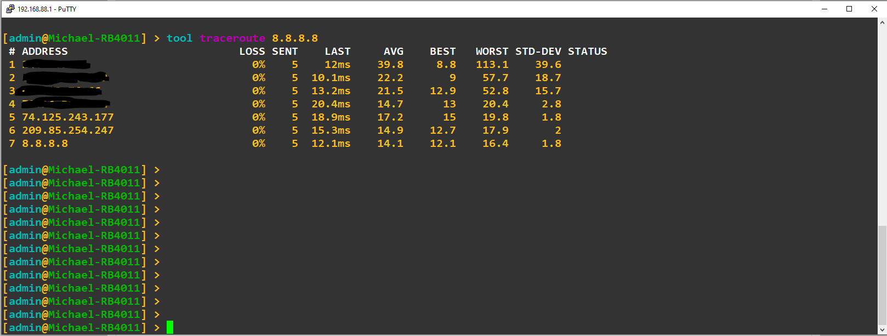Click the scrollbar up arrow
The image size is (887, 336).
pos(882,23)
